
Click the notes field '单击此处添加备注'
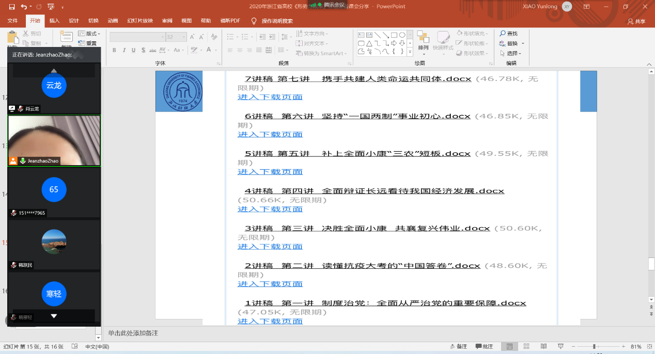coord(133,333)
